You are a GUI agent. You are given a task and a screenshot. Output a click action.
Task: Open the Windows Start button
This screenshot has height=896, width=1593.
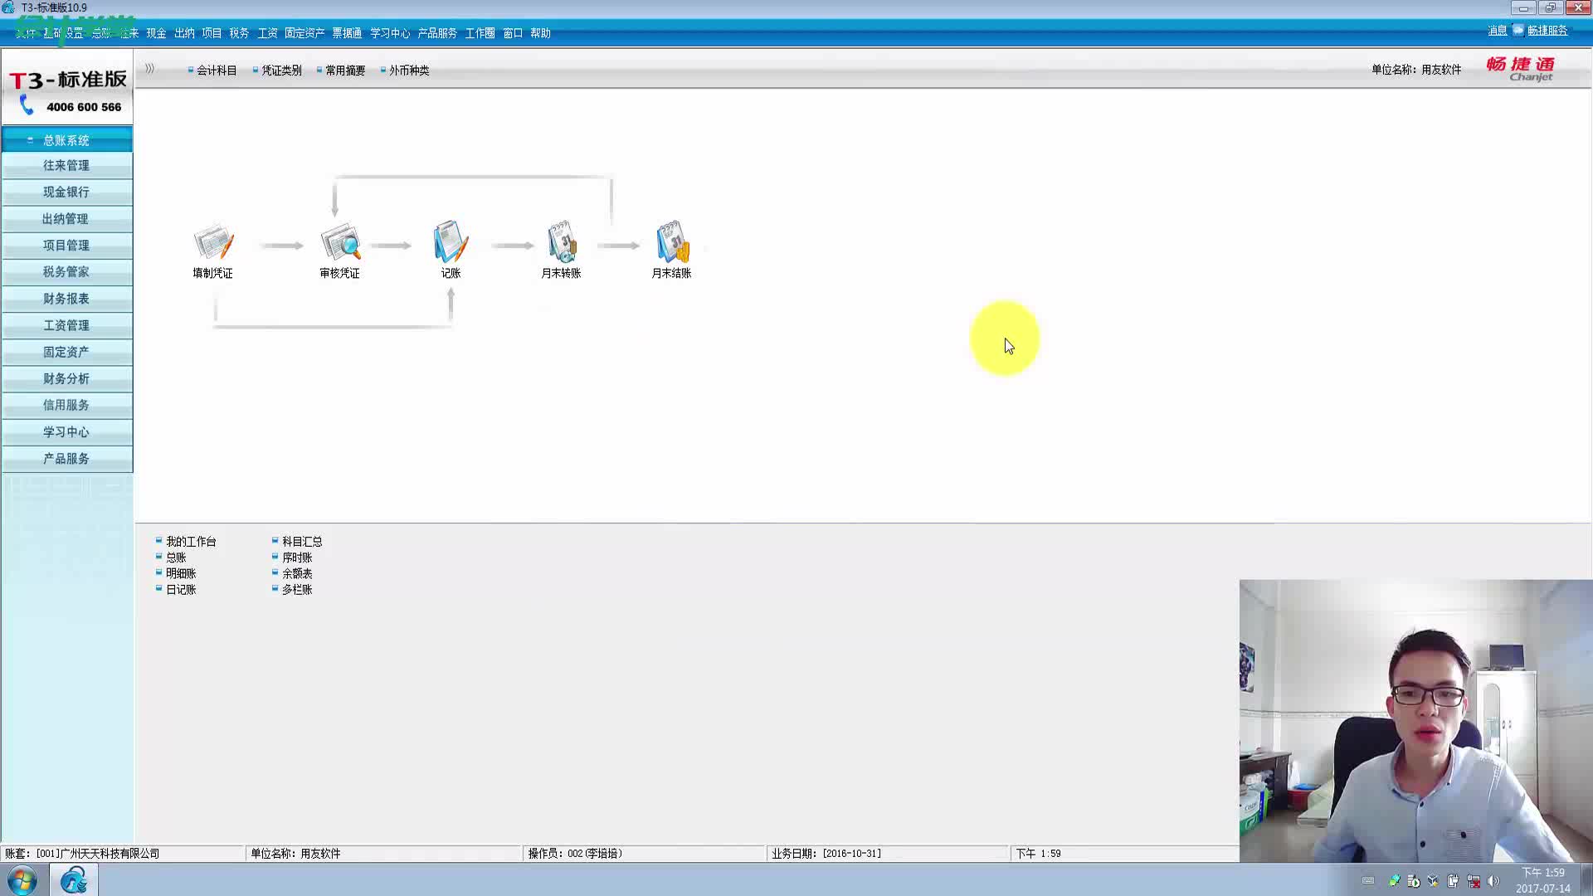[22, 879]
